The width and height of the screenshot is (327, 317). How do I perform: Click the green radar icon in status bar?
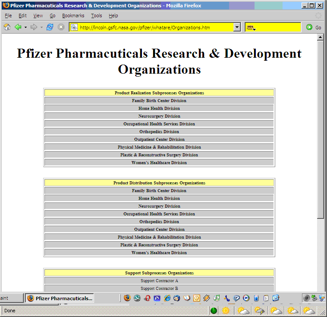click(x=214, y=311)
